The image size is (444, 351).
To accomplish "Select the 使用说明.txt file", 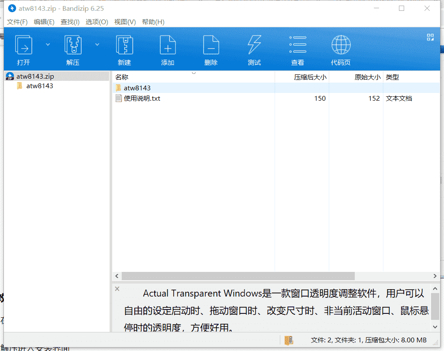I will click(142, 99).
